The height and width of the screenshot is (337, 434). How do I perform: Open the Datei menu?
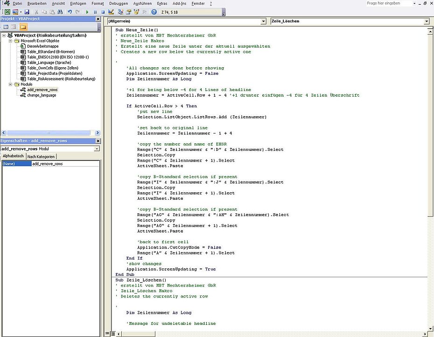[x=17, y=3]
